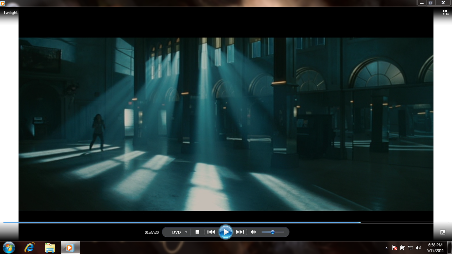Skip to the next DVD chapter

[240, 232]
